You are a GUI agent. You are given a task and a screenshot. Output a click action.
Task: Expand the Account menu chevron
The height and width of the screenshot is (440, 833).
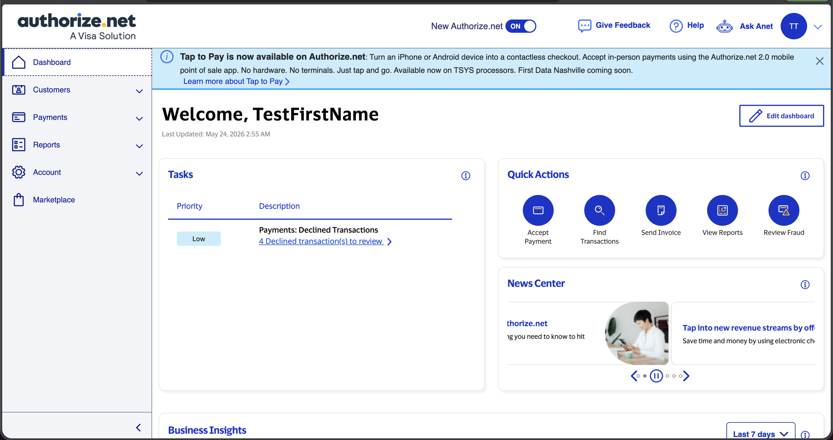click(x=139, y=173)
